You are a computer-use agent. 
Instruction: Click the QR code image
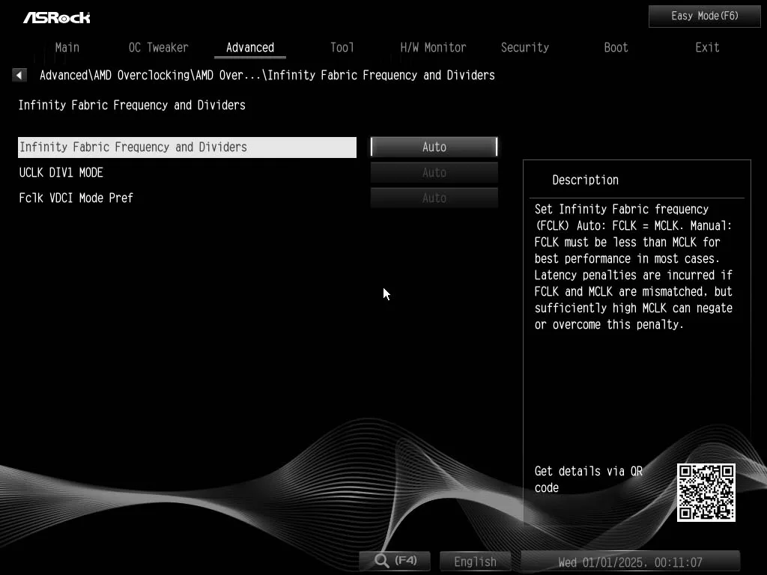706,493
